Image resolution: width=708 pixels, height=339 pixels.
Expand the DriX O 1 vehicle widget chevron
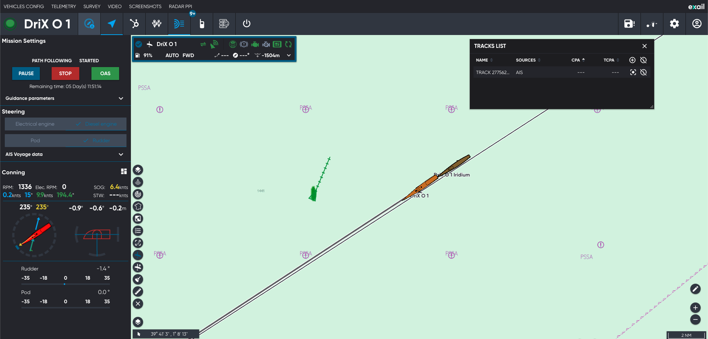289,56
